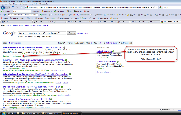
Task: Open Web Developer Disable menu
Action: (x=4, y=18)
